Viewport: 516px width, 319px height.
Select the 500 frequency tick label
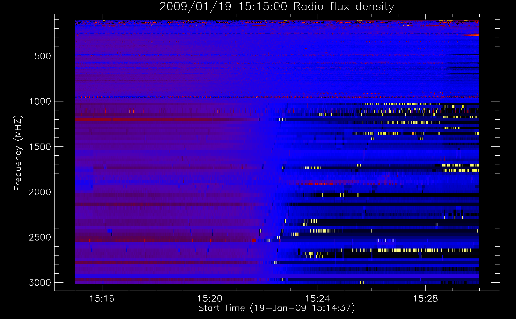point(43,56)
